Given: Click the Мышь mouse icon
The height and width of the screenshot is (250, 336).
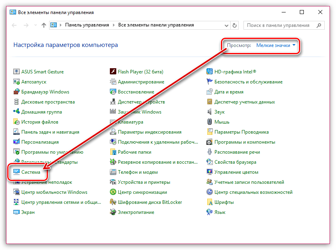Looking at the screenshot, I should tap(210, 122).
